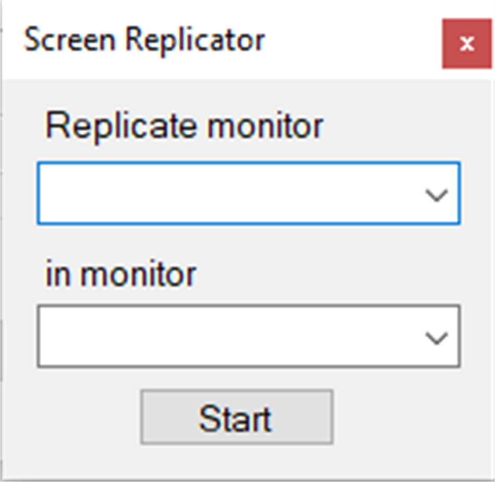Click the Replicate monitor label
Viewport: 495px width, 482px height.
click(184, 126)
